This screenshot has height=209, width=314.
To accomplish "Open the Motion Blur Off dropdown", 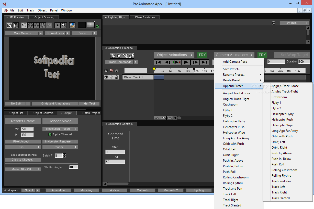I will pyautogui.click(x=23, y=169).
